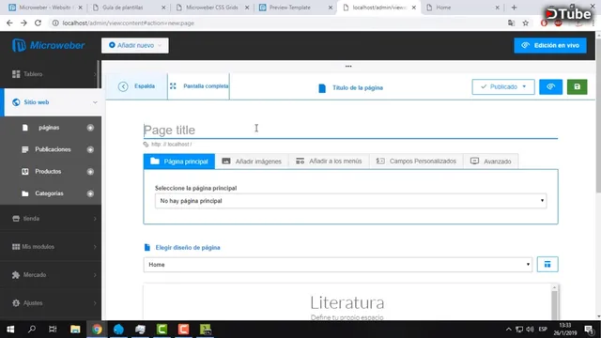Open File Explorer from the taskbar
Image resolution: width=601 pixels, height=338 pixels.
pyautogui.click(x=75, y=330)
